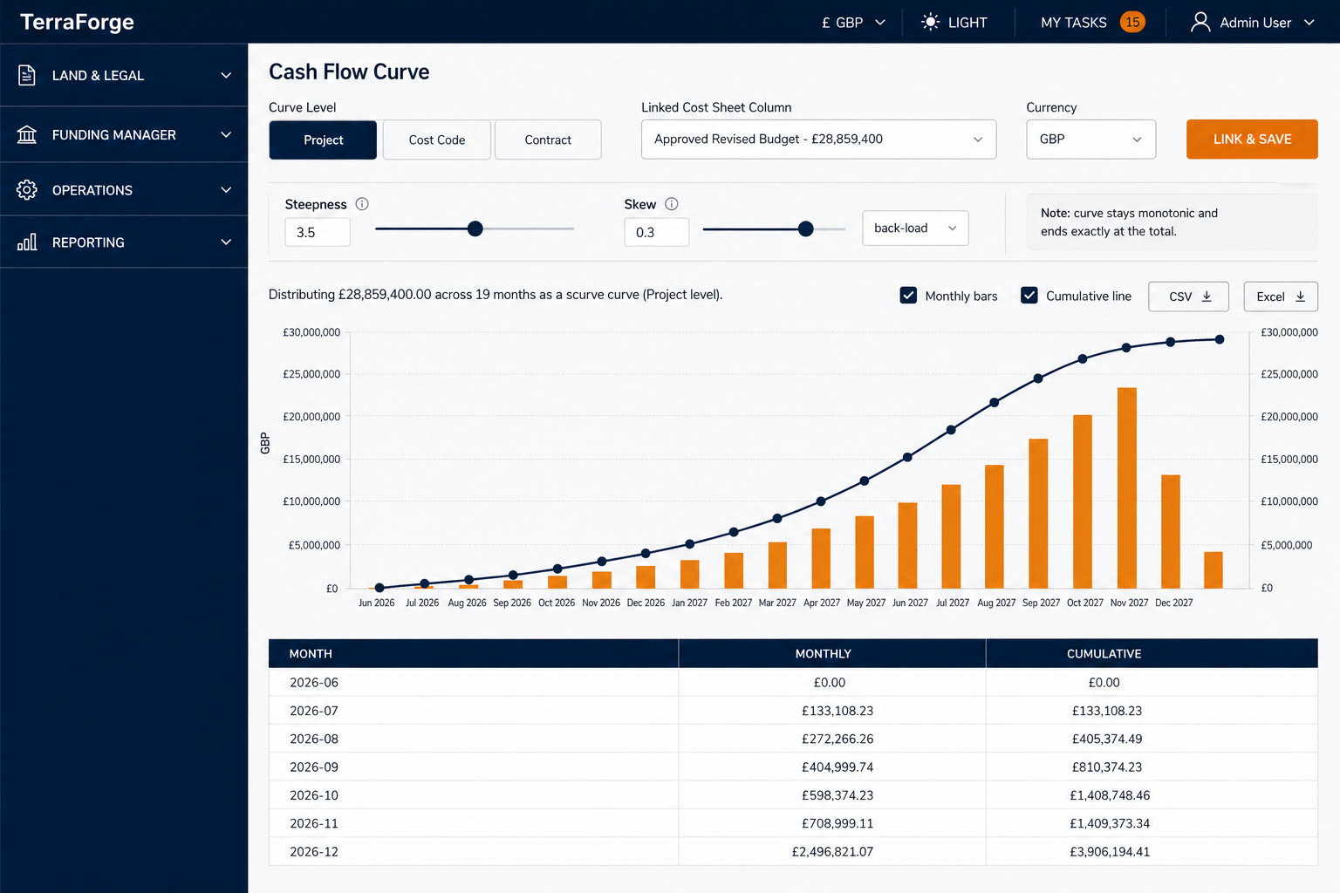Switch theme with the Light button
Screen dimensions: 1340x893
[x=954, y=23]
